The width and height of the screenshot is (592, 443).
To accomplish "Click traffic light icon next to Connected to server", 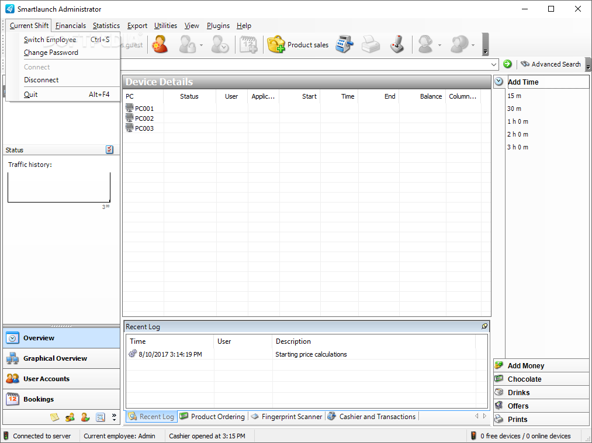I will (x=6, y=436).
